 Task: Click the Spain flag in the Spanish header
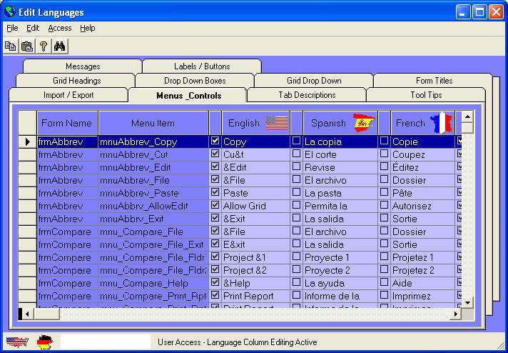(365, 123)
